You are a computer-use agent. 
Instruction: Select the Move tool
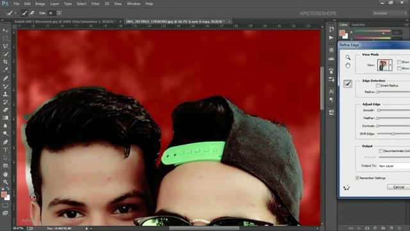[5, 30]
